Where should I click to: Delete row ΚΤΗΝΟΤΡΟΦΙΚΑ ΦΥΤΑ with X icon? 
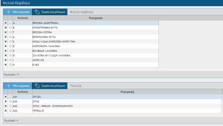(x=6, y=27)
